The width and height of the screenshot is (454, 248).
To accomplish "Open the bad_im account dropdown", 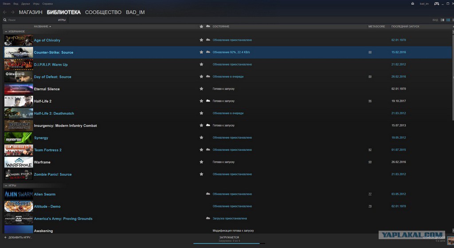I will click(424, 4).
